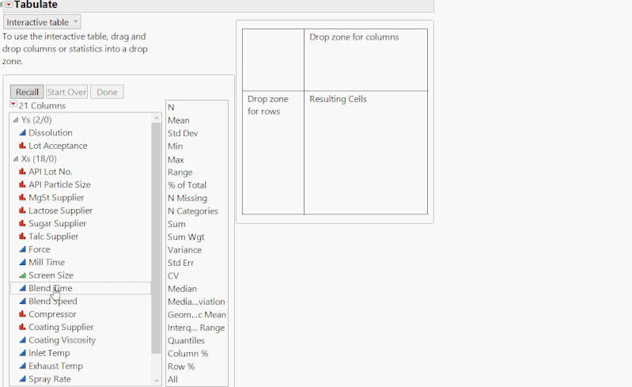Viewport: 632px width, 387px height.
Task: Select the Dissolution column name
Action: (51, 133)
